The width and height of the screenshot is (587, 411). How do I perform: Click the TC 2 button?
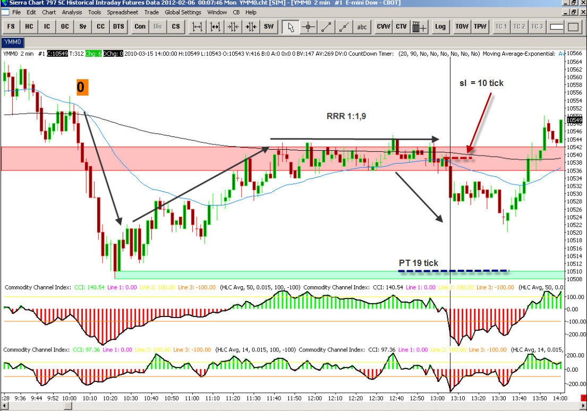(519, 27)
